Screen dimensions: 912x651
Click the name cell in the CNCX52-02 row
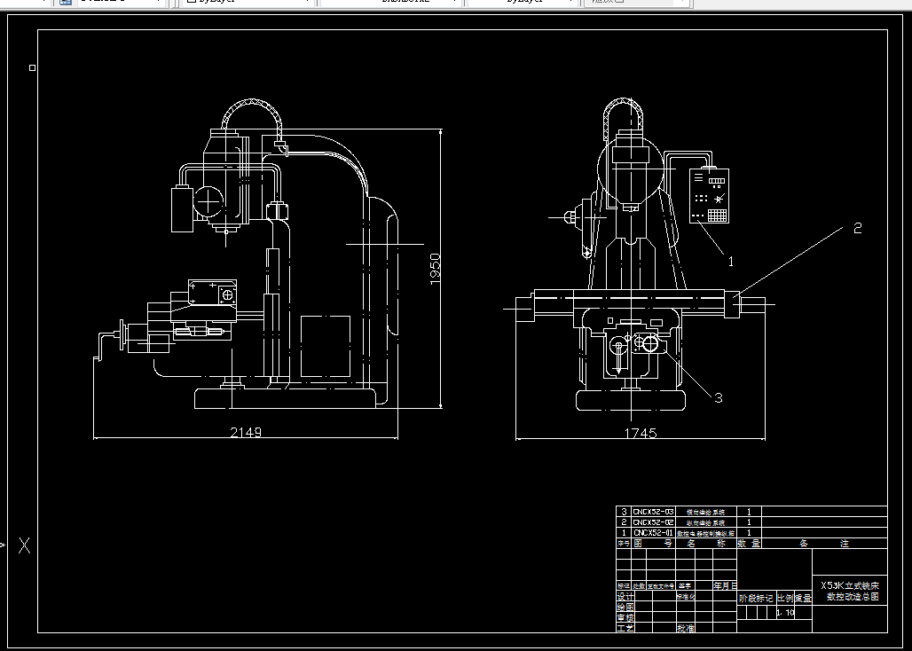[x=706, y=522]
